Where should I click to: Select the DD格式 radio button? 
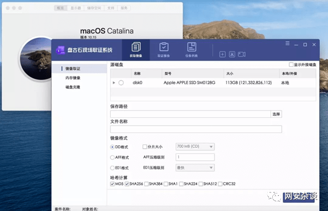pos(112,147)
